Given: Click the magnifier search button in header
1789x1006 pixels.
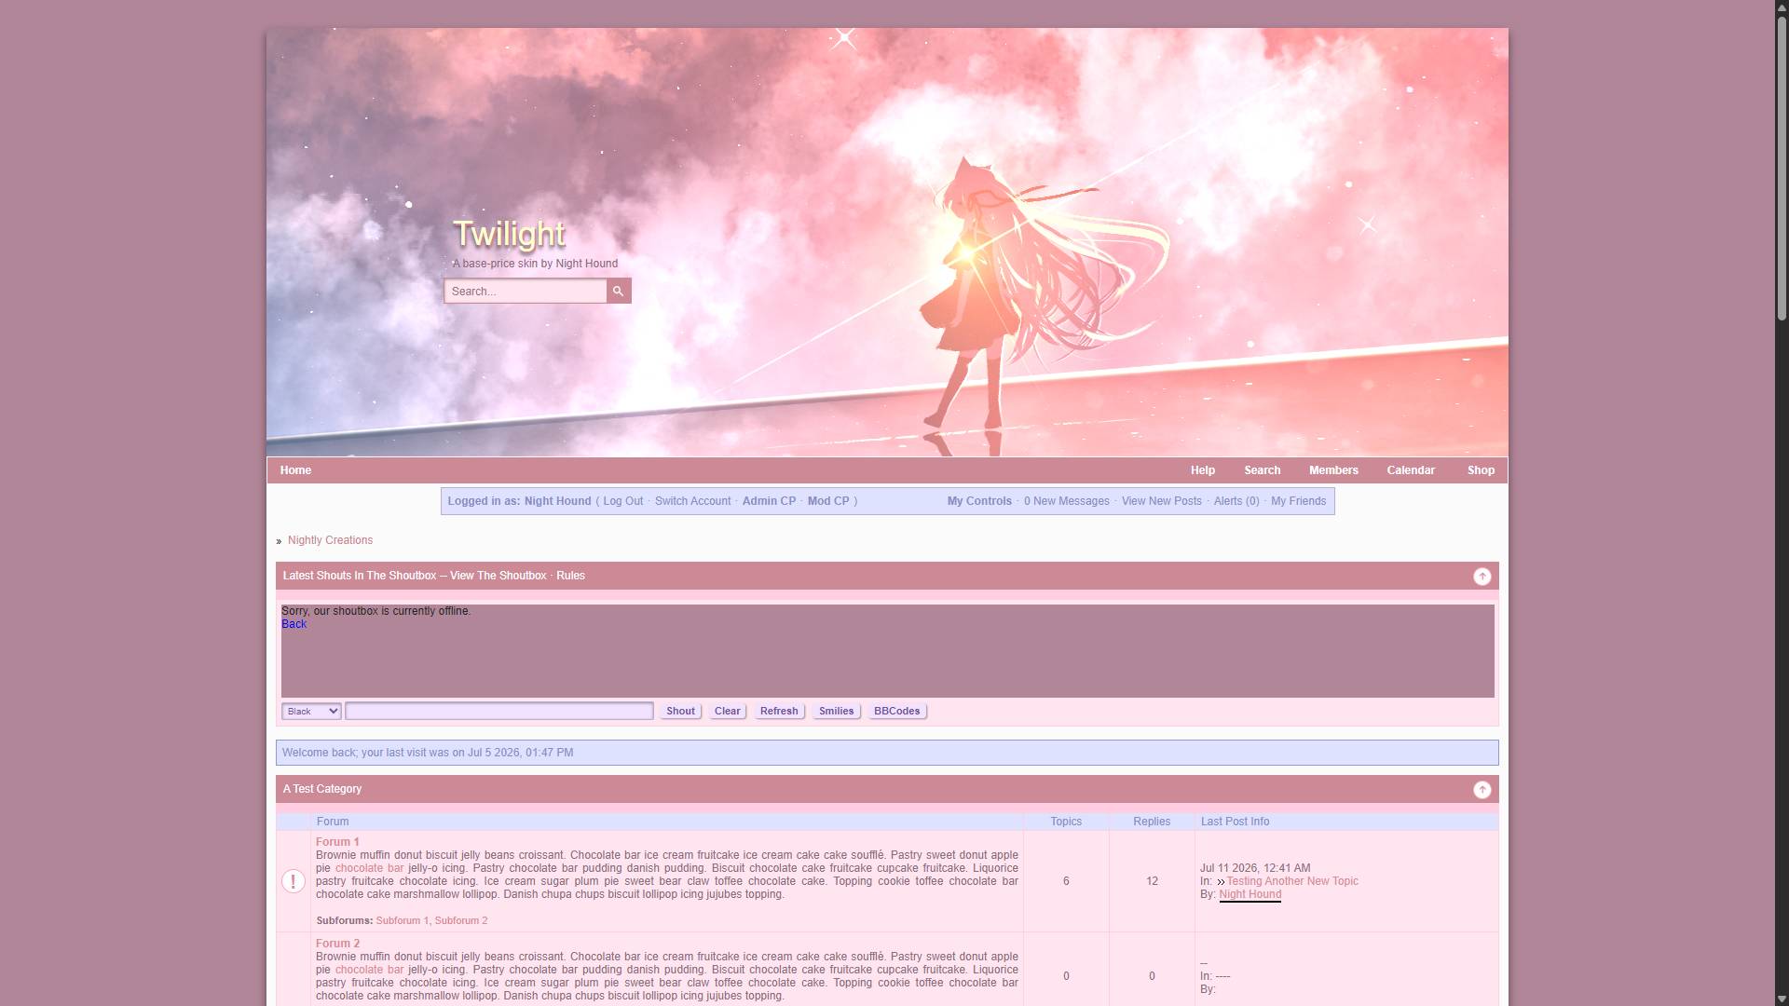Looking at the screenshot, I should pos(619,292).
